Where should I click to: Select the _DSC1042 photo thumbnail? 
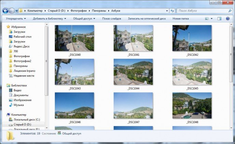pos(192,38)
